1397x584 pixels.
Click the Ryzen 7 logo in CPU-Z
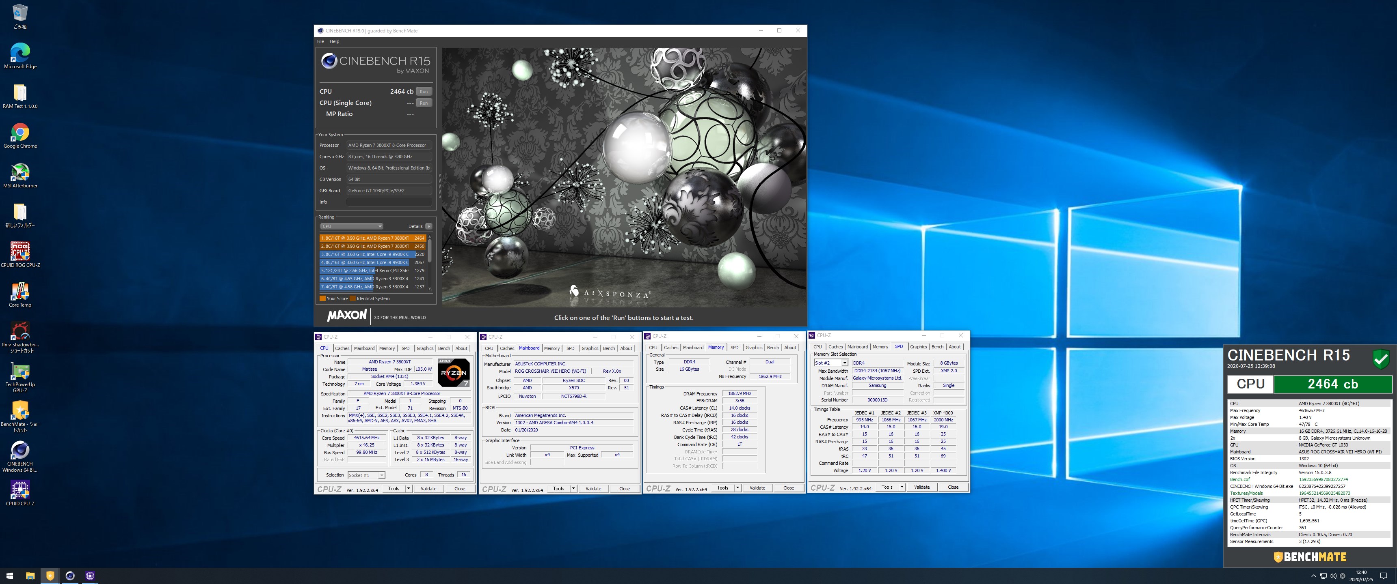pos(453,372)
